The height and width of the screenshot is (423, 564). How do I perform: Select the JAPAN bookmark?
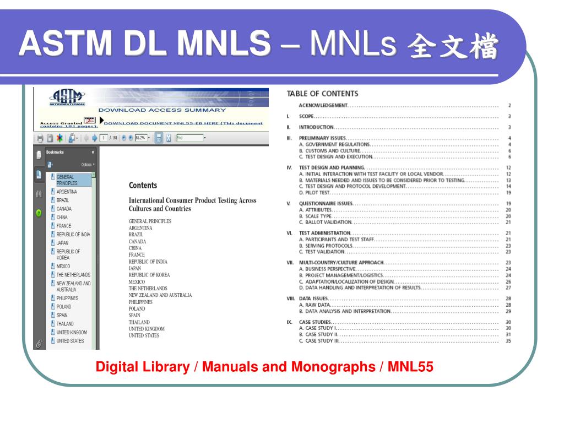[x=62, y=243]
